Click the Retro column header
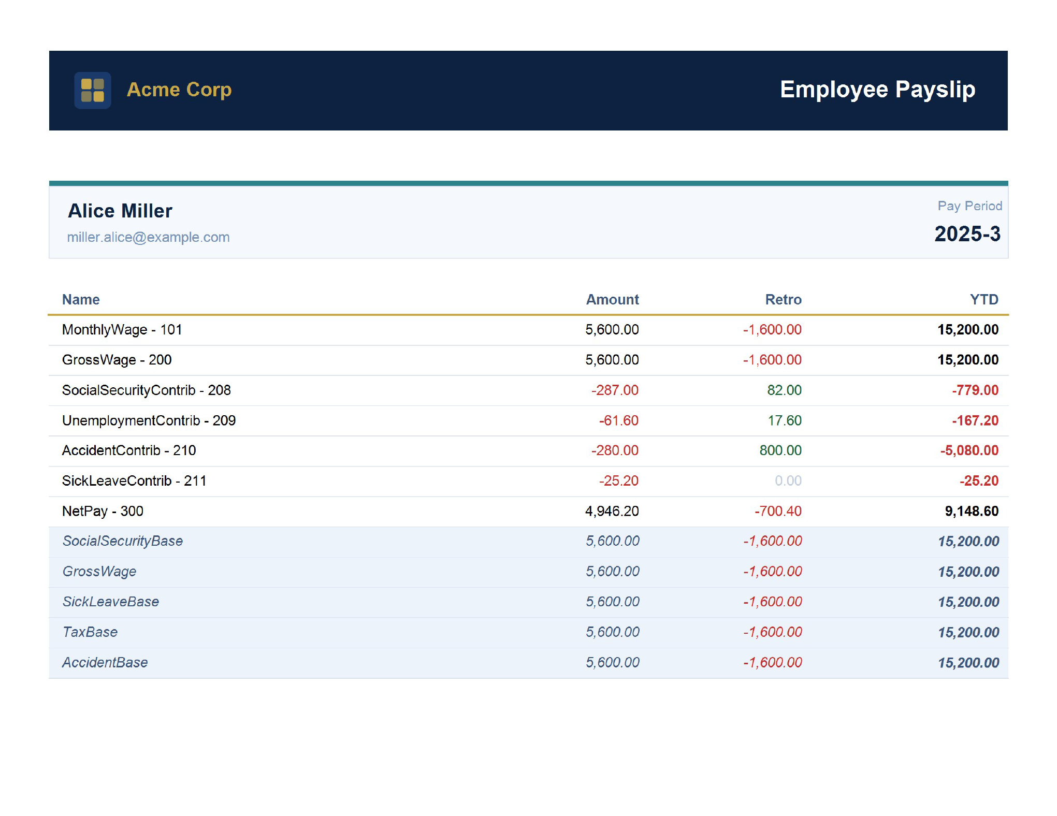Screen dimensions: 1057x816 (783, 299)
